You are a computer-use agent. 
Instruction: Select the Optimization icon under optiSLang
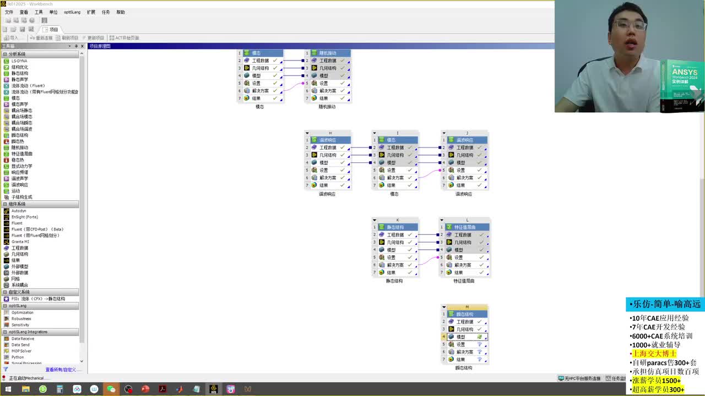click(7, 312)
